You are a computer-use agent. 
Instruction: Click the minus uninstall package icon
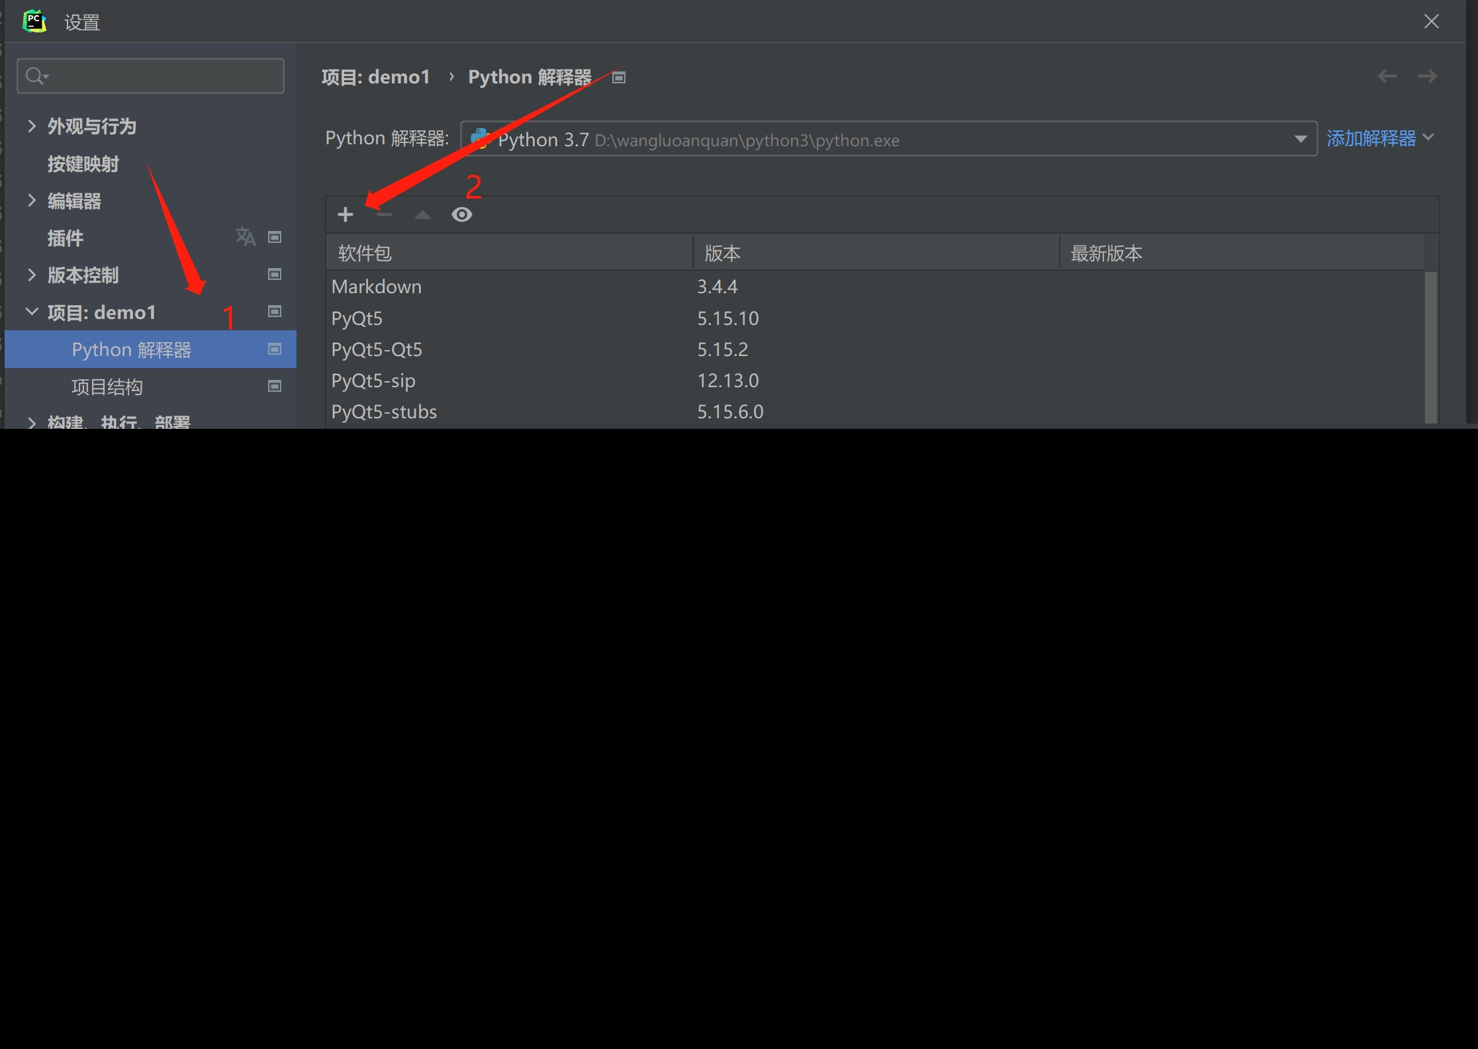[385, 214]
